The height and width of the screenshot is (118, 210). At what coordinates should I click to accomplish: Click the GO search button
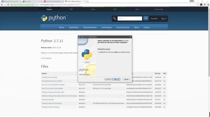pyautogui.click(x=146, y=18)
